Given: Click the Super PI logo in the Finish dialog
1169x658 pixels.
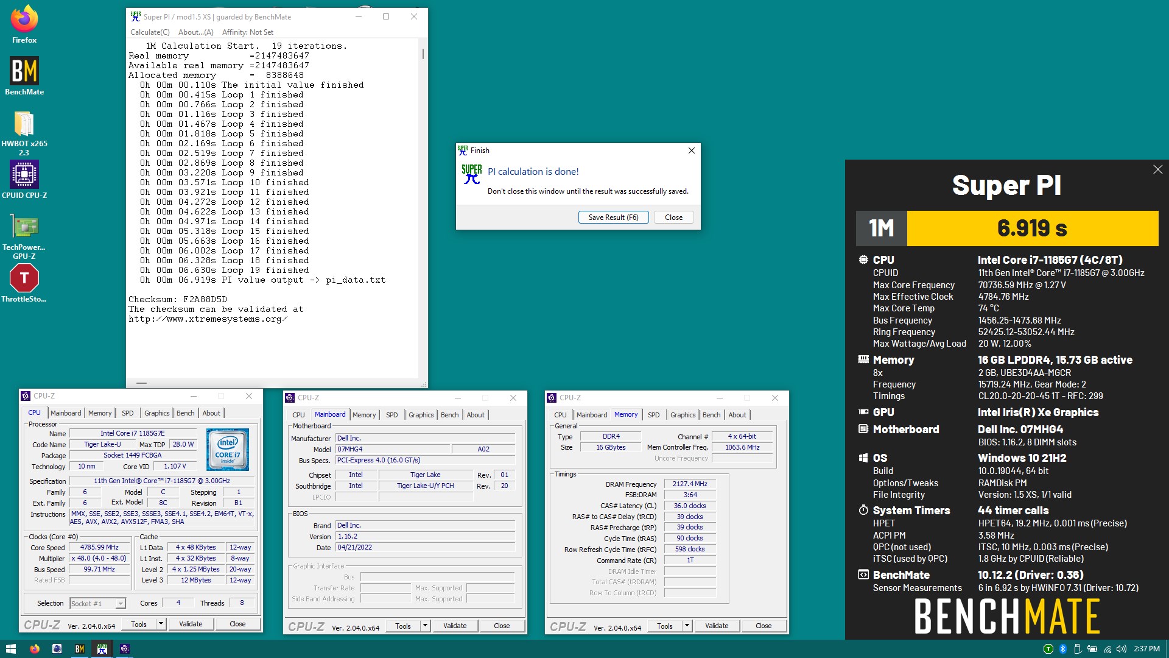Looking at the screenshot, I should pos(472,174).
